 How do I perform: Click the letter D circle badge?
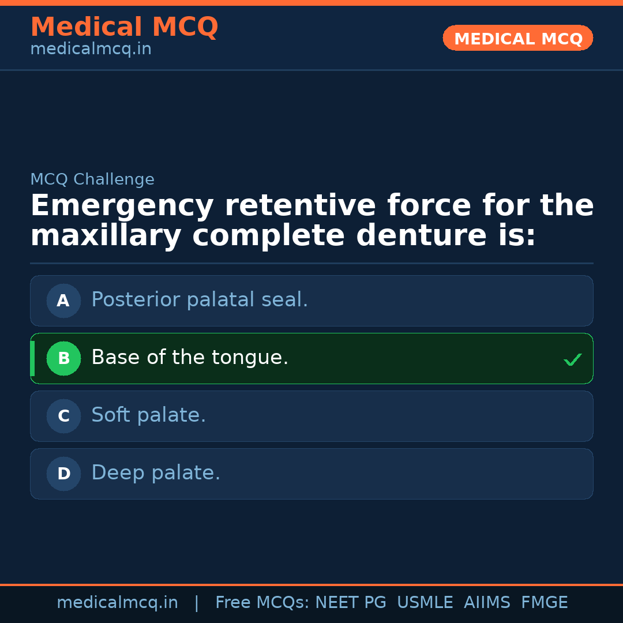[x=63, y=474]
